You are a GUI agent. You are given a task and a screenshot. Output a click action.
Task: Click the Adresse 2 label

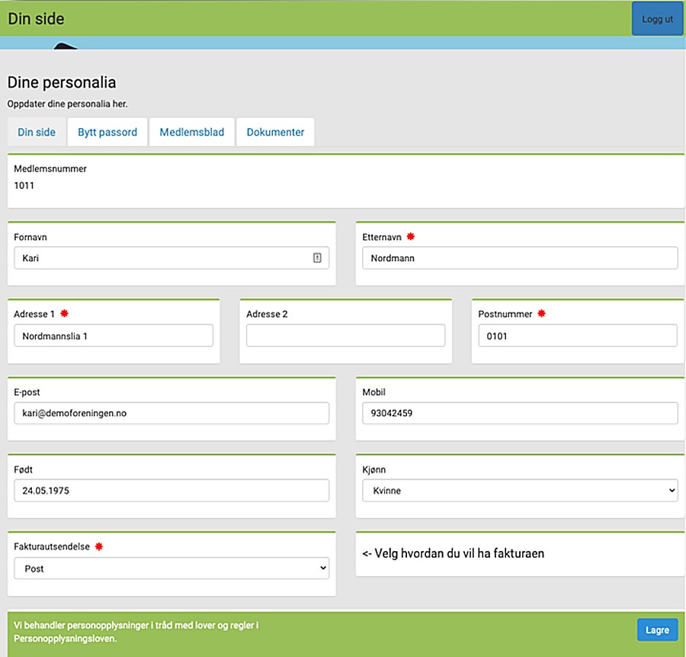pos(267,314)
